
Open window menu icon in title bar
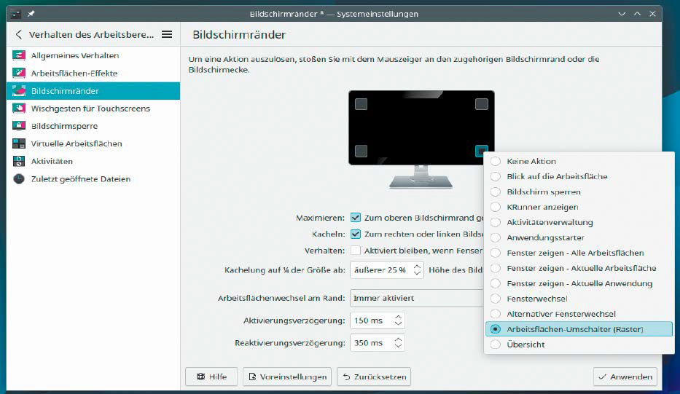pos(15,14)
